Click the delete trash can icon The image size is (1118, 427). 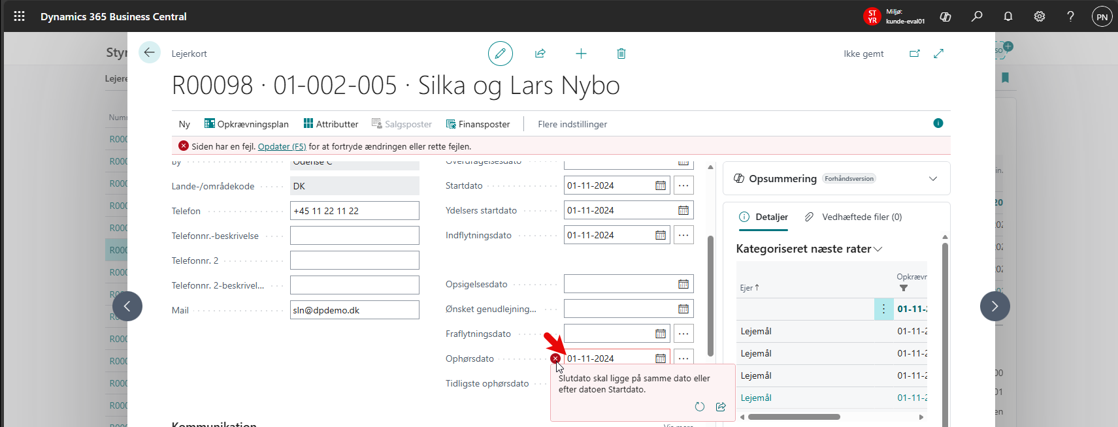point(621,54)
